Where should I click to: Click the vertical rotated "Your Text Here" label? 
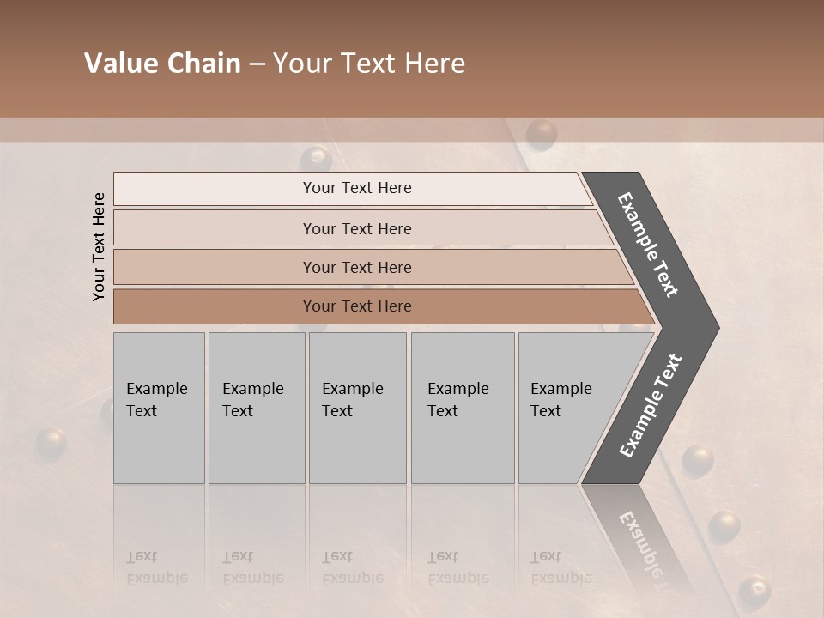pyautogui.click(x=99, y=246)
